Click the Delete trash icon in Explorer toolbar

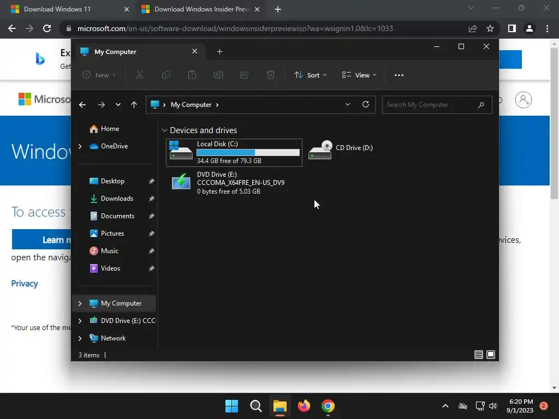[x=271, y=75]
